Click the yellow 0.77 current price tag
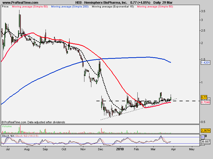 click(204, 97)
